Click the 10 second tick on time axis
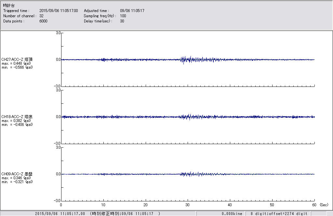The image size is (333, 216). pyautogui.click(x=103, y=205)
